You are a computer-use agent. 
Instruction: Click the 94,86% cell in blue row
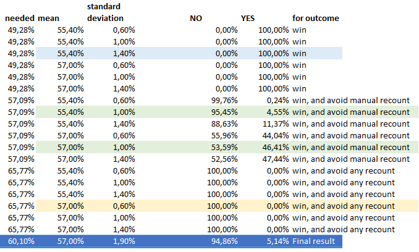[225, 241]
